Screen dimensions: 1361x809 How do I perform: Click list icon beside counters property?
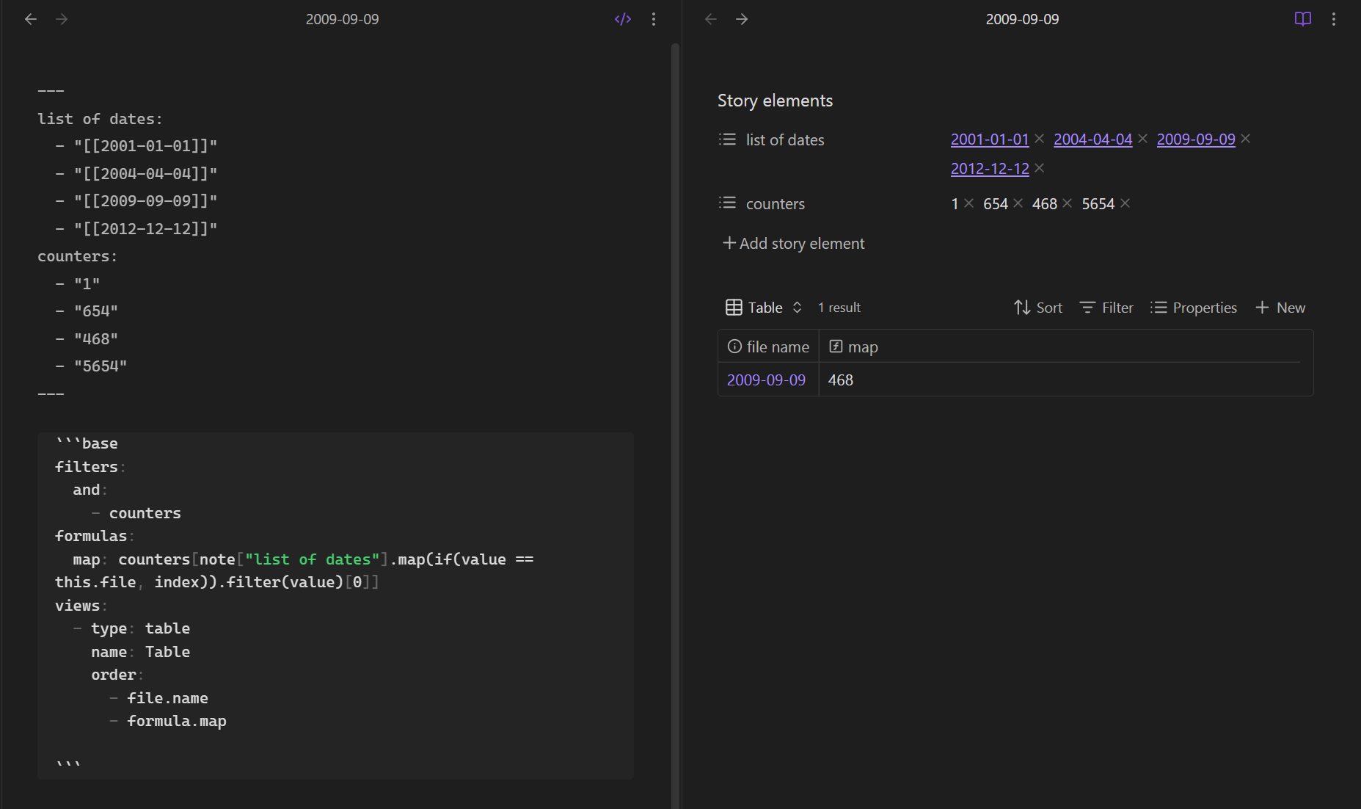pos(727,203)
